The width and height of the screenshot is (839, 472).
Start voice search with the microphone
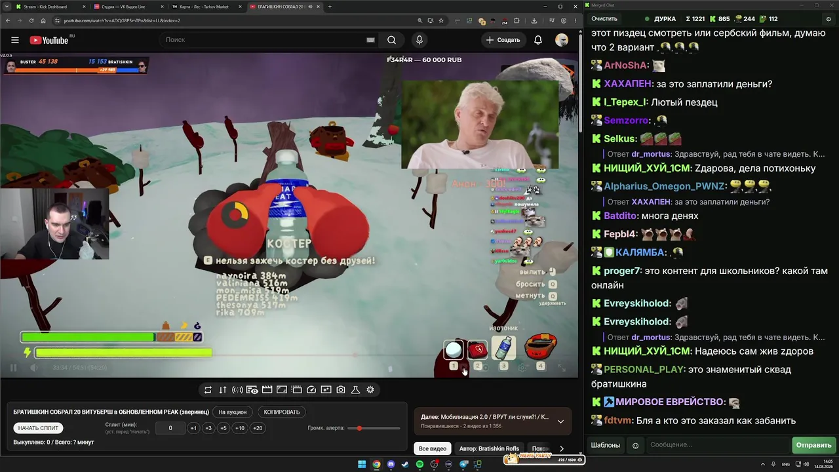click(x=419, y=40)
